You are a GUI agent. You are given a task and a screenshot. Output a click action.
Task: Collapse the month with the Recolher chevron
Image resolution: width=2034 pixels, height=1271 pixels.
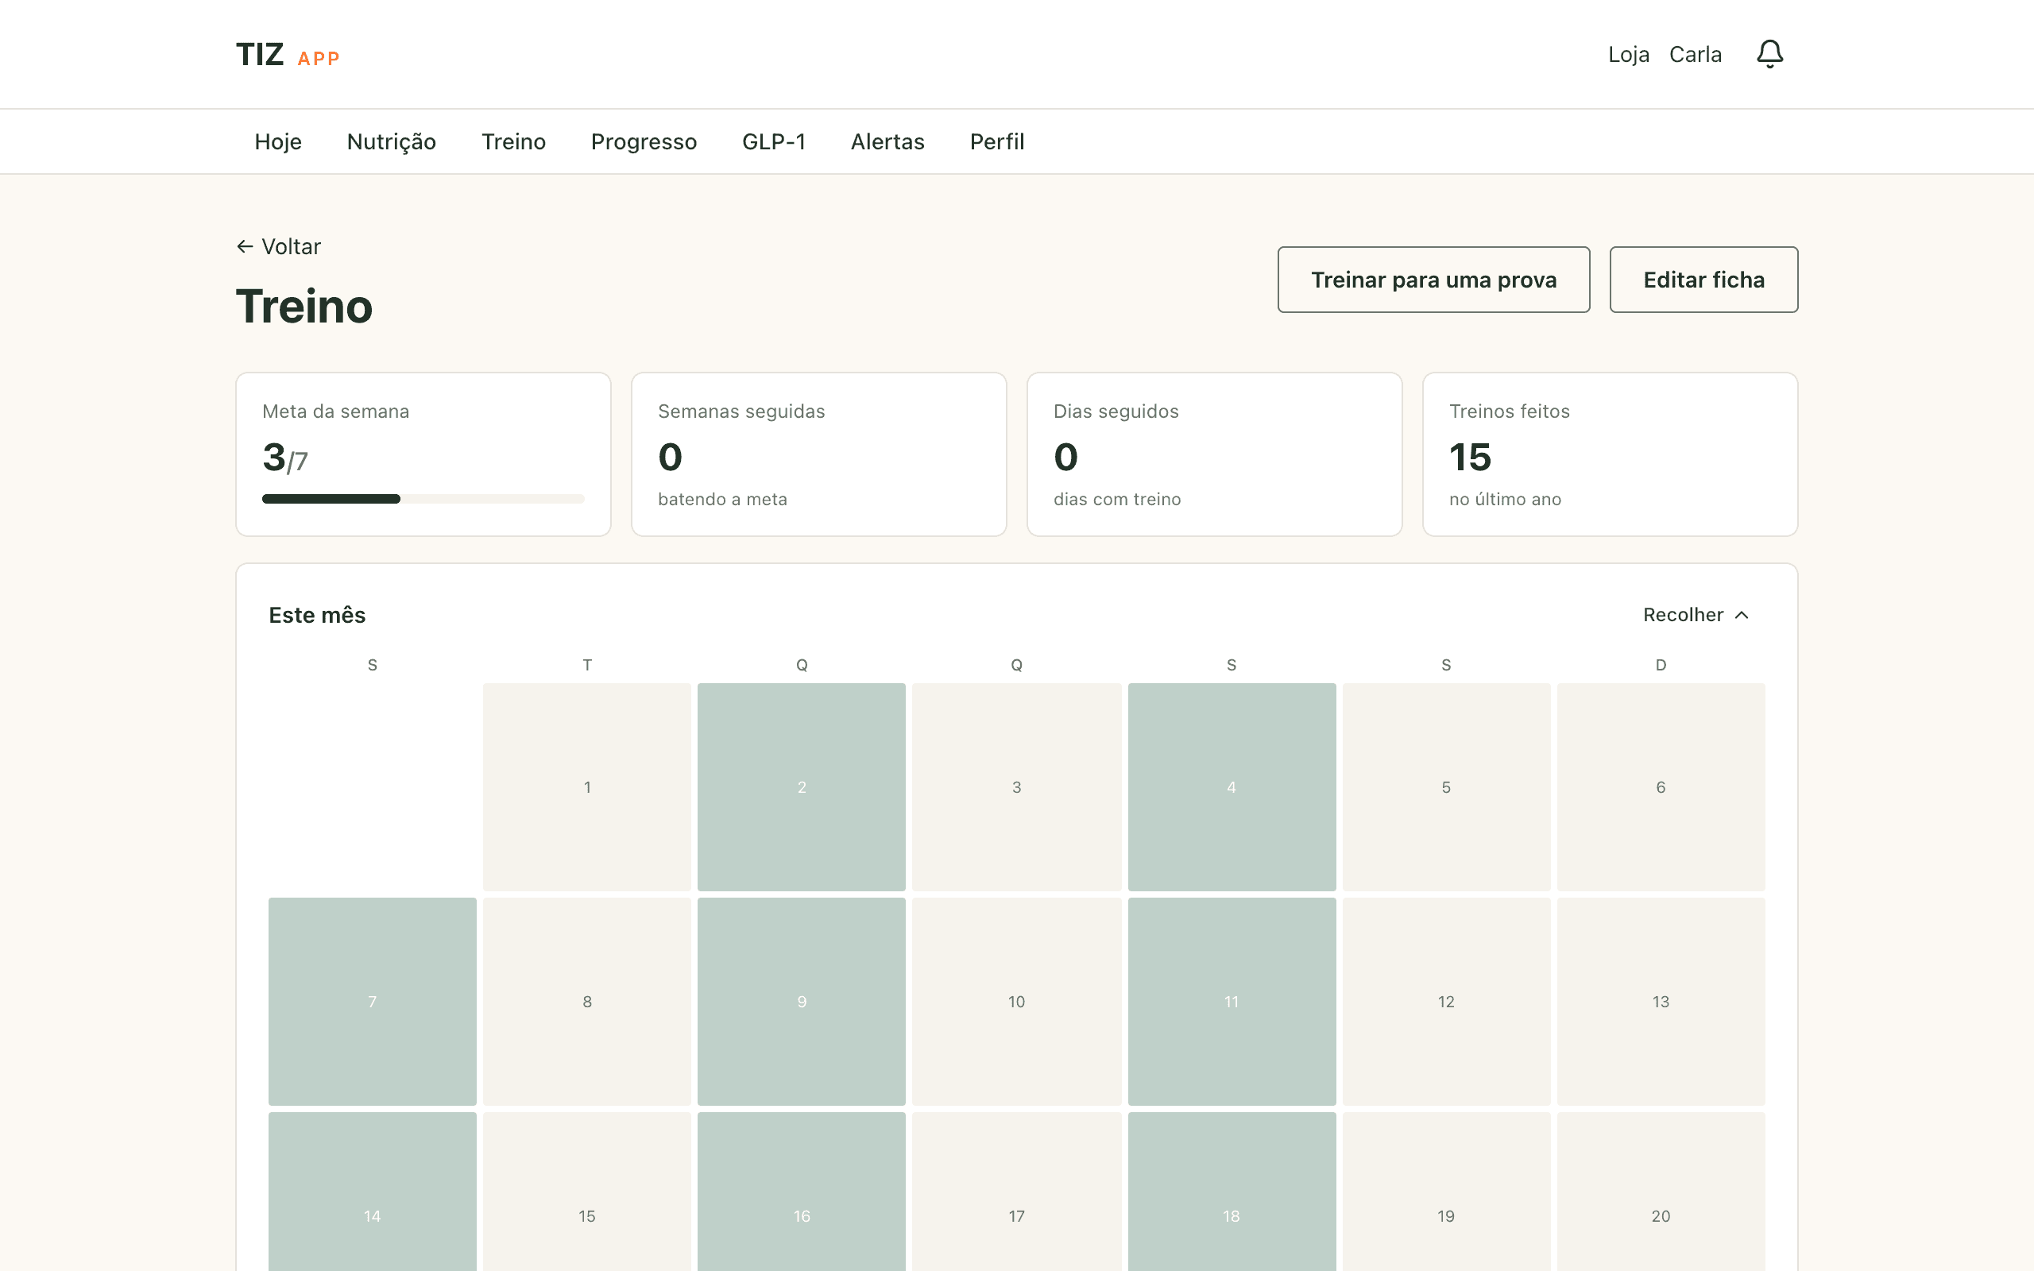tap(1696, 615)
